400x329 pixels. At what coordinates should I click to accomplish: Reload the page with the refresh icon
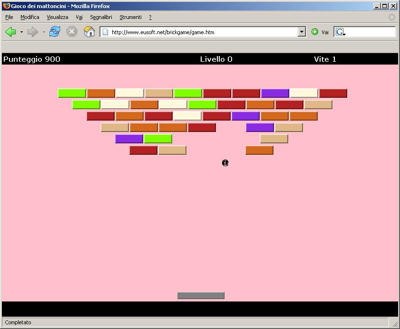[55, 32]
